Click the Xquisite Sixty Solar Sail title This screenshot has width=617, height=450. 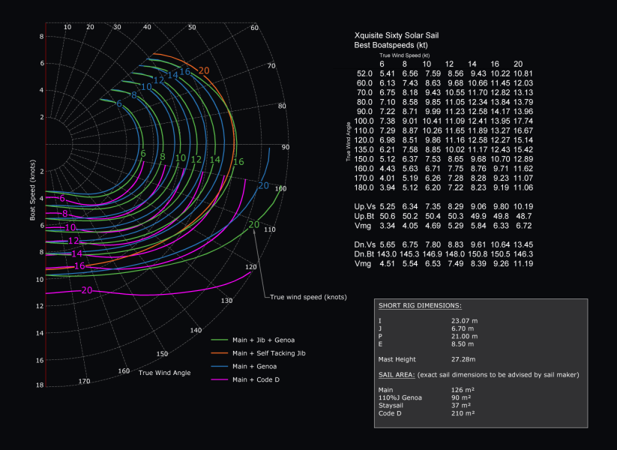coord(396,34)
